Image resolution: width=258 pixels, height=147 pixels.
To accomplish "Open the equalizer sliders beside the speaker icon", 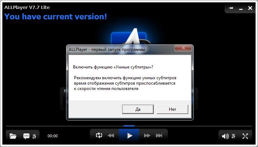I will pos(234,136).
